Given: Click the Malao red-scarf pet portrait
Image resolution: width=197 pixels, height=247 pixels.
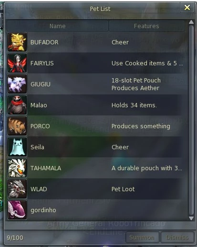Looking at the screenshot, I should pyautogui.click(x=17, y=105).
